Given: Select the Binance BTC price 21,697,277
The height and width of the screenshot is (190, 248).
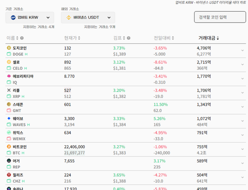Looking at the screenshot, I should [74, 153].
